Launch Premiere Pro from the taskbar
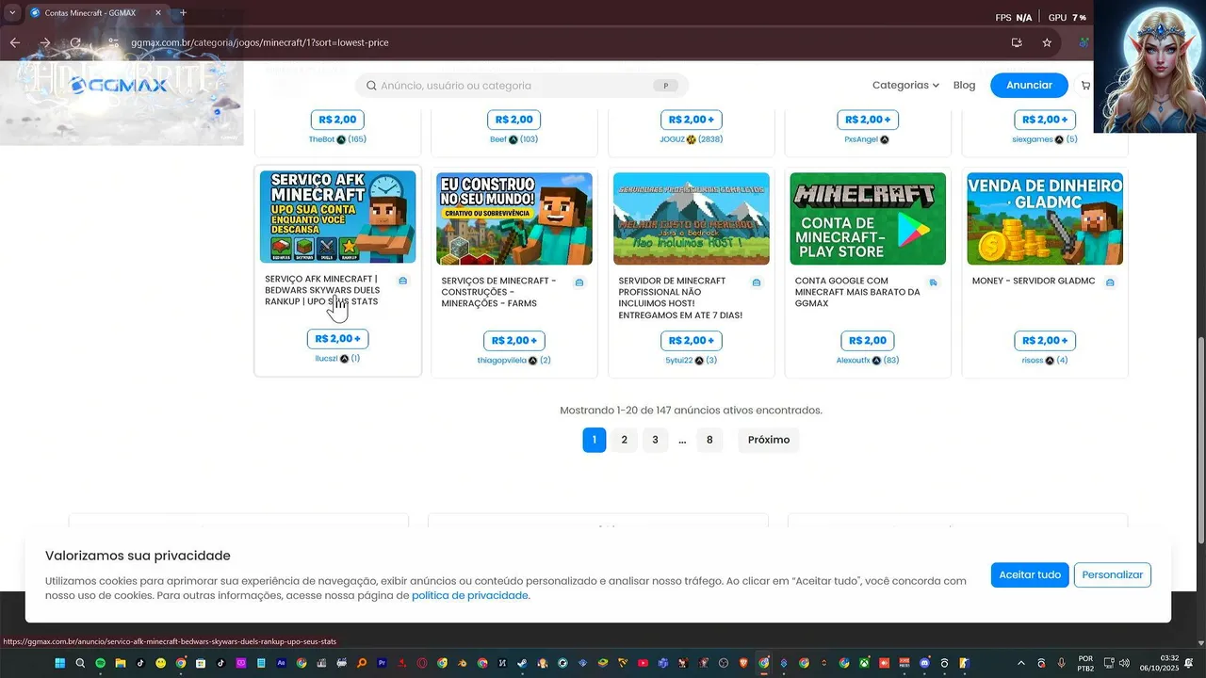The width and height of the screenshot is (1206, 678). coord(382,663)
